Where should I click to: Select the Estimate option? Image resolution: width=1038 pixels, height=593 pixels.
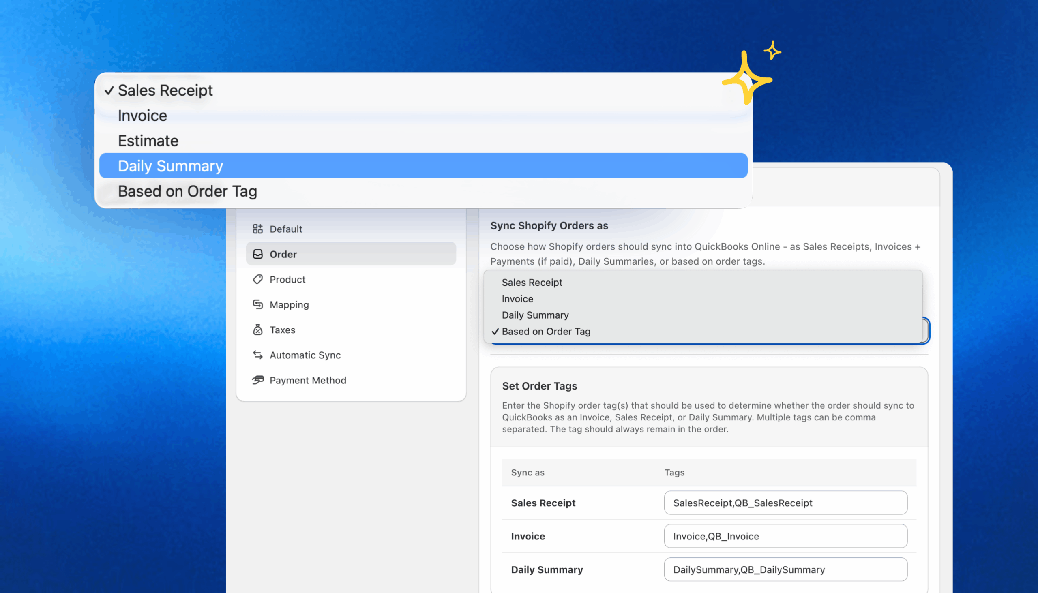click(148, 141)
